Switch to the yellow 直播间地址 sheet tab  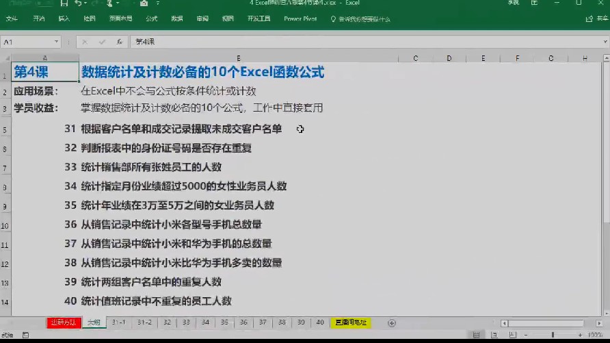tap(351, 322)
